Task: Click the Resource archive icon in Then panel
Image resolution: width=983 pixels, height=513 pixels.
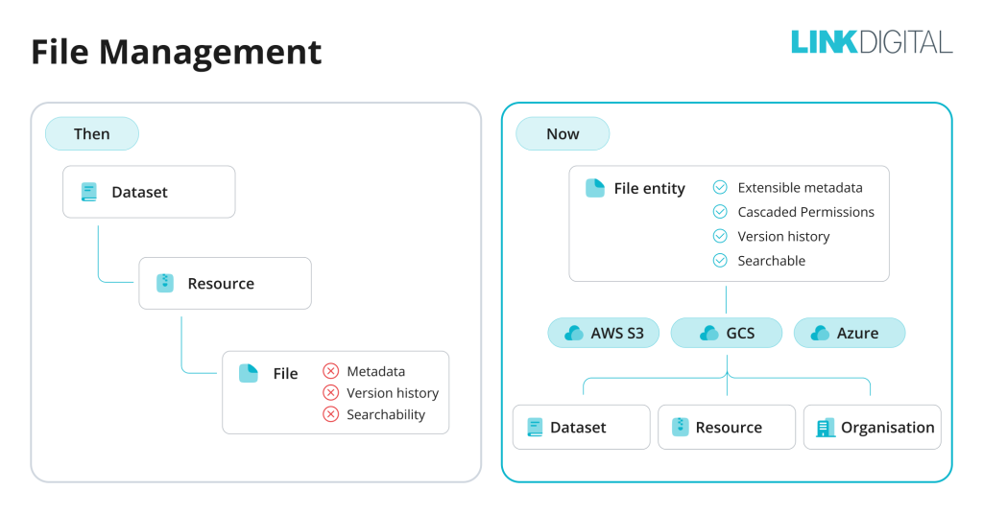Action: [165, 283]
